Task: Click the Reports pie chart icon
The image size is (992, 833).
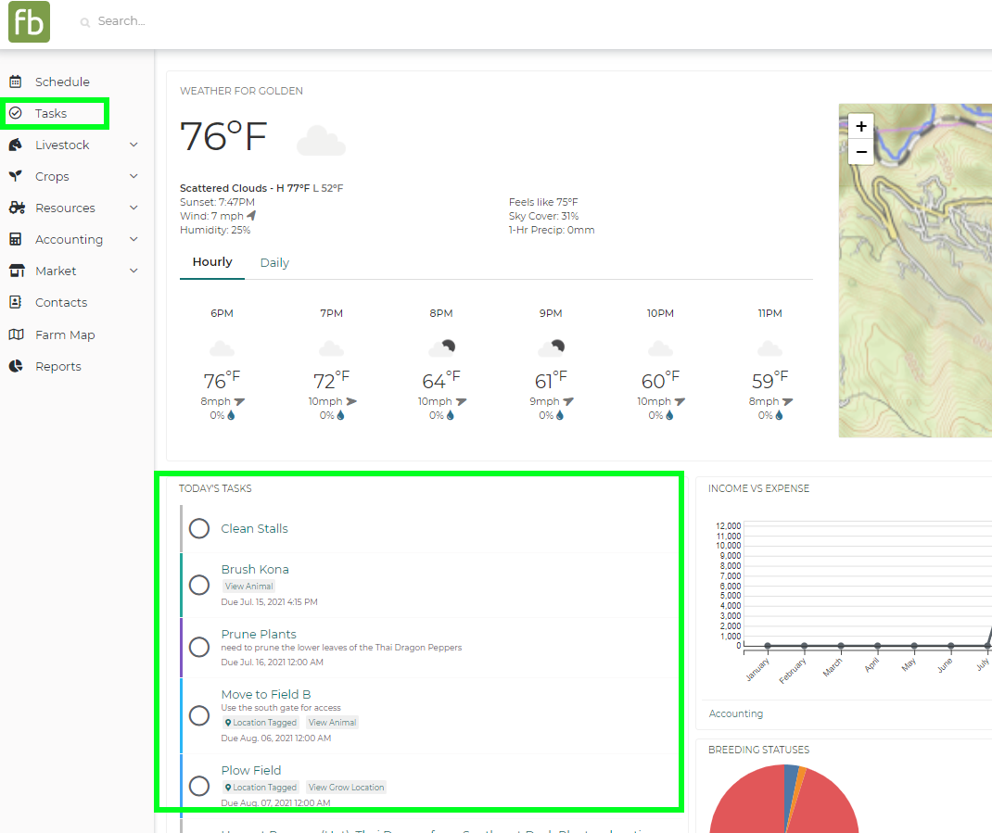Action: click(16, 366)
